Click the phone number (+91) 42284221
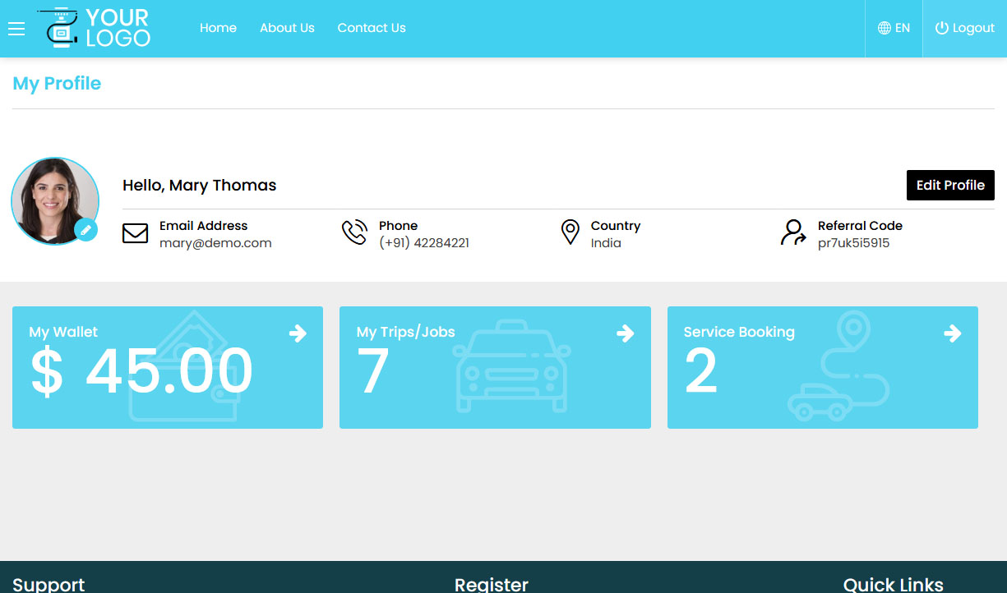Image resolution: width=1007 pixels, height=593 pixels. coord(424,243)
